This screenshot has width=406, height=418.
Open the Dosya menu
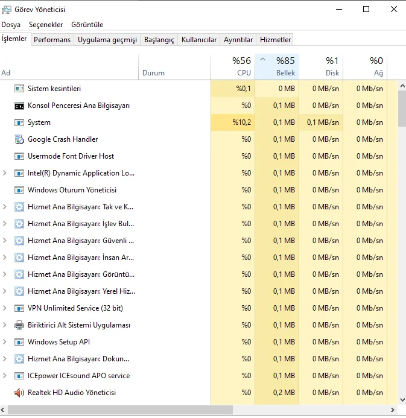pyautogui.click(x=11, y=25)
